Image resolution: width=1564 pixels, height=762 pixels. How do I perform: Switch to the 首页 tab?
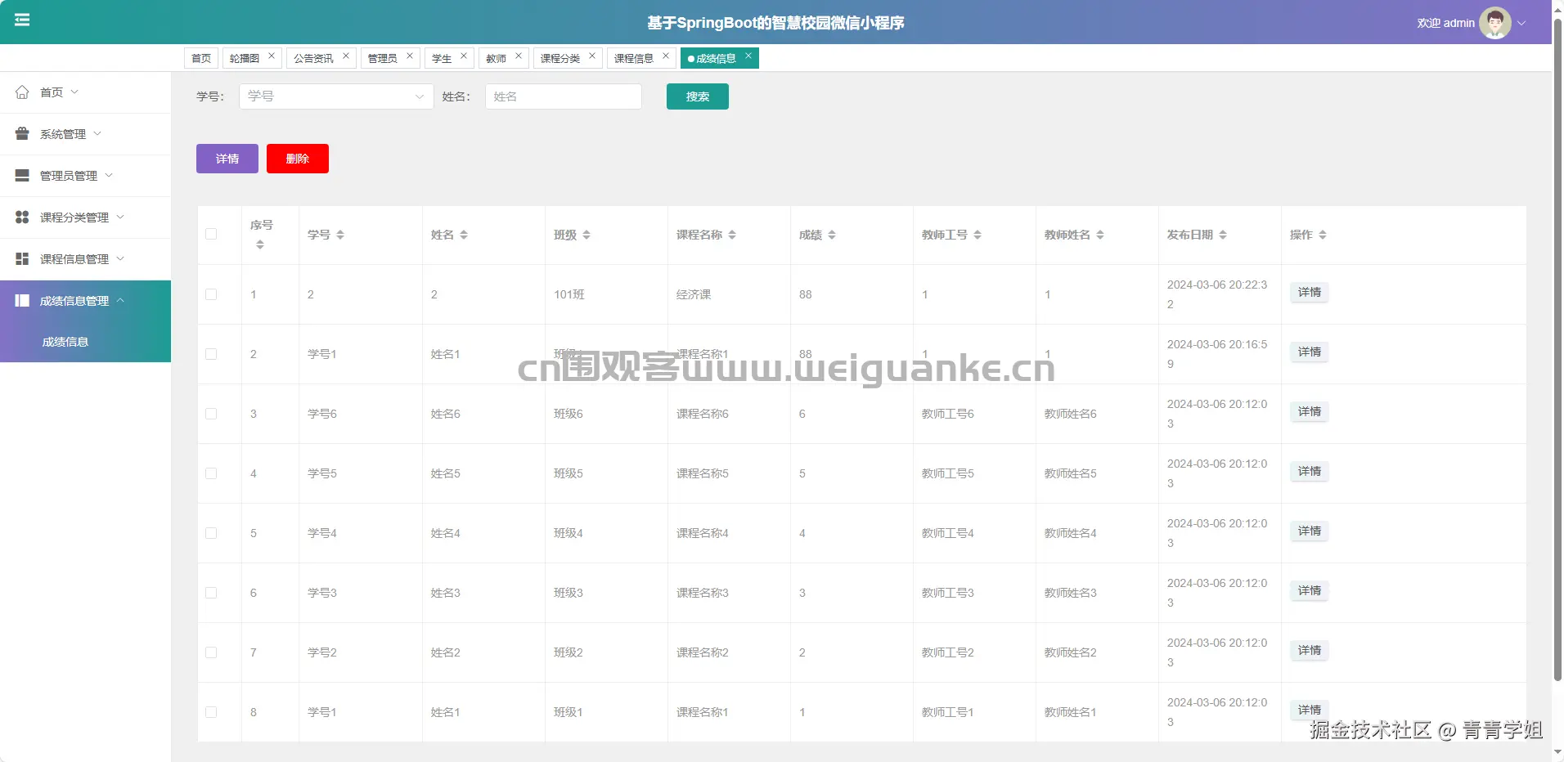pos(201,58)
